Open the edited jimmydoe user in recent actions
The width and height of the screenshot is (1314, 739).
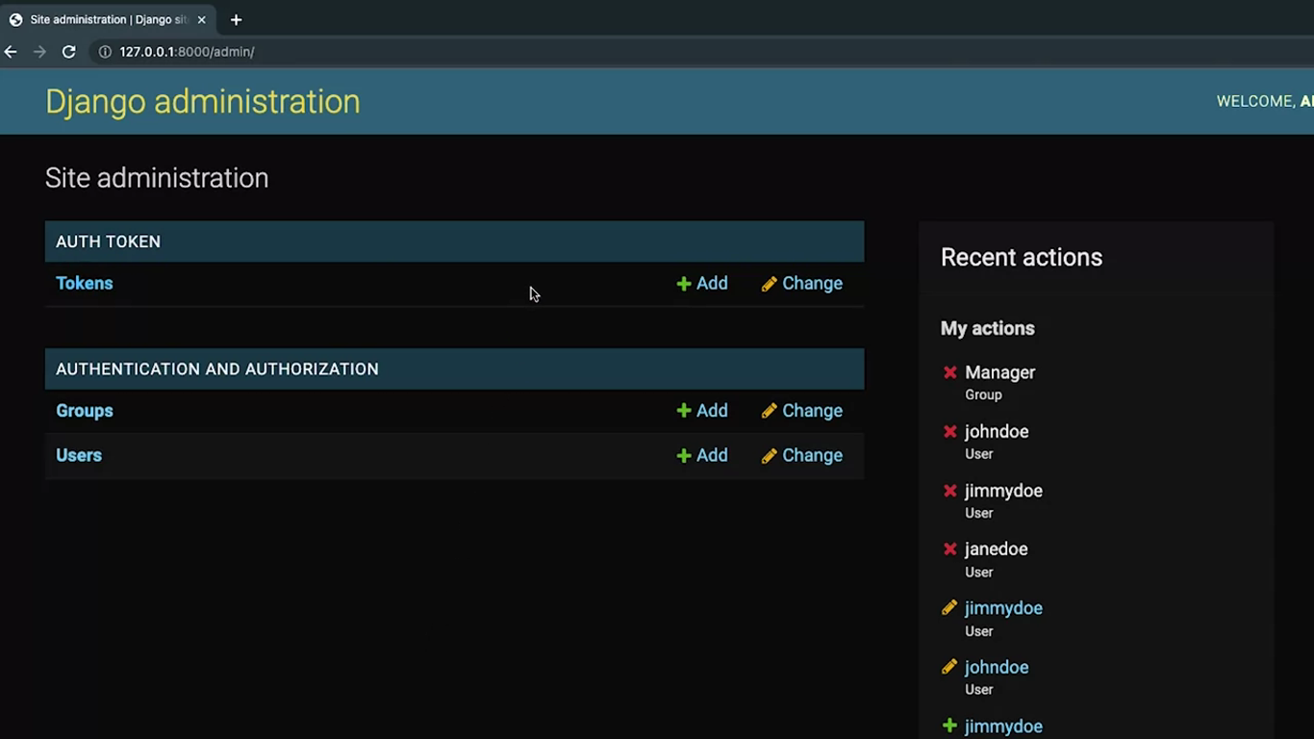click(1003, 608)
